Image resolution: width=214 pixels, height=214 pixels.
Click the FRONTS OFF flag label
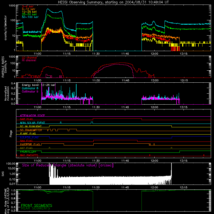(x=28, y=152)
